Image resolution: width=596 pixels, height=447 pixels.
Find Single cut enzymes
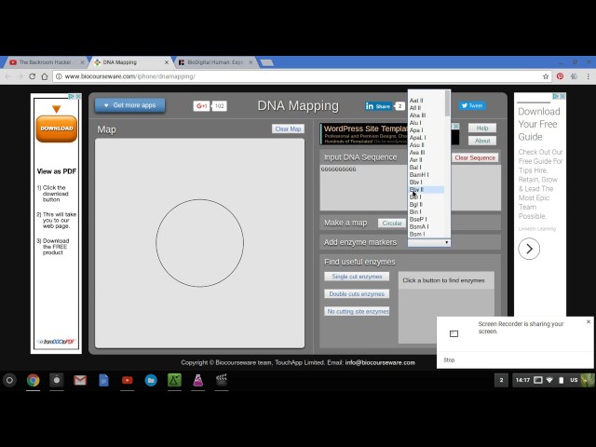point(357,277)
